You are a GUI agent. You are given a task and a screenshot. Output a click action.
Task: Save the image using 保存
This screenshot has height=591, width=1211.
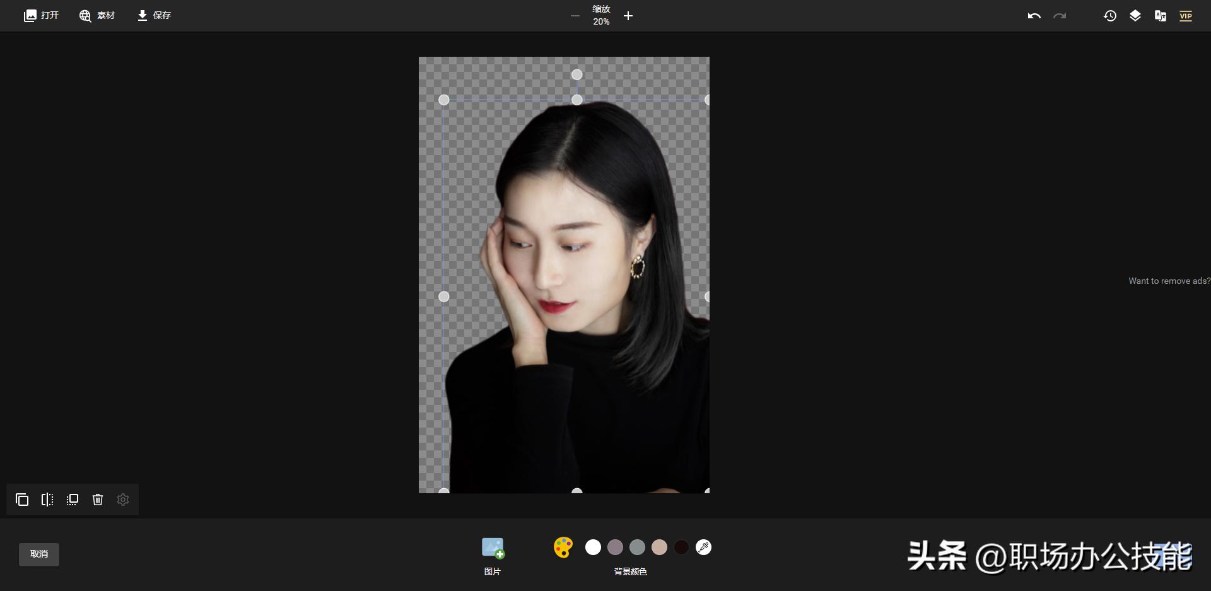[x=153, y=15]
